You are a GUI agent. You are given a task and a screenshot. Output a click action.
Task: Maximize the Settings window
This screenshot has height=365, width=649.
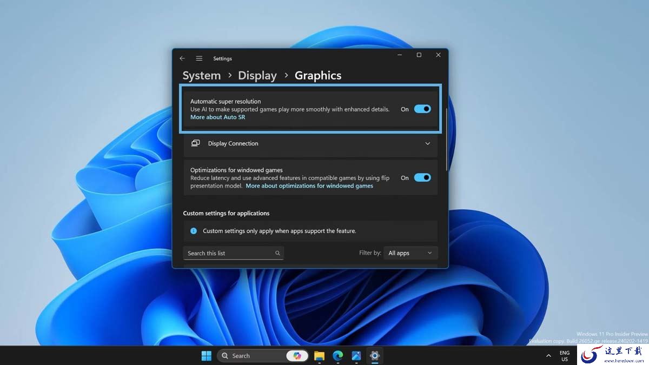pyautogui.click(x=419, y=55)
